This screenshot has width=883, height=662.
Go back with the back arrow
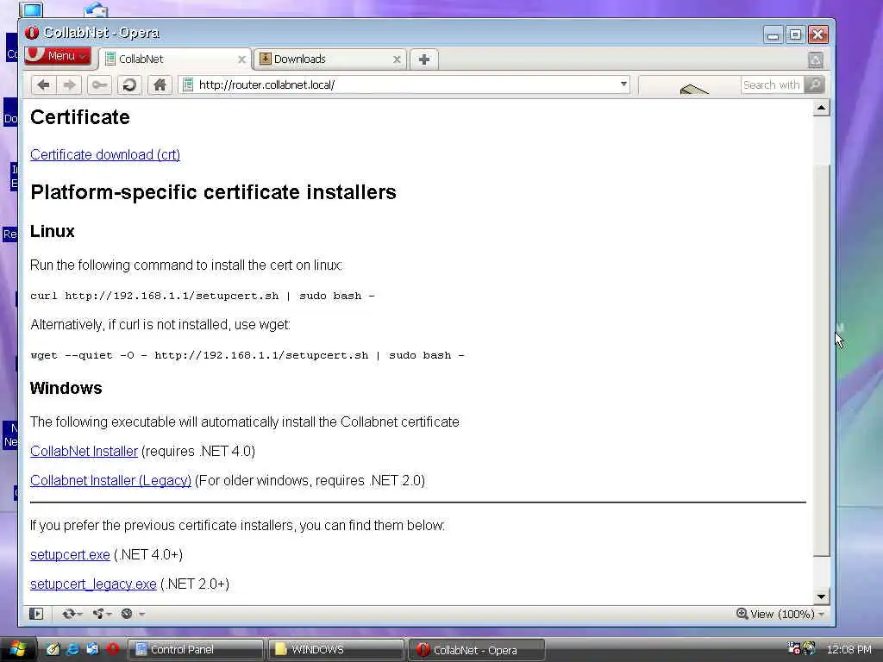pos(43,85)
